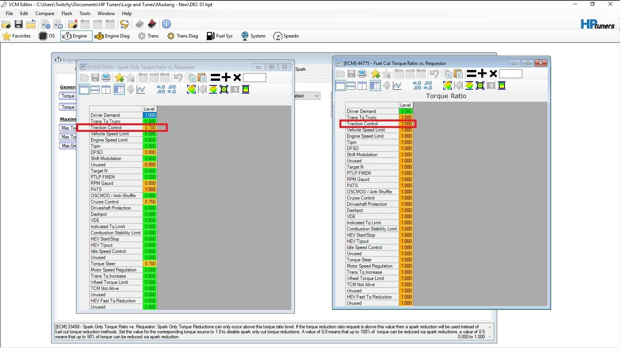The height and width of the screenshot is (348, 620).
Task: Open the Edit menu
Action: 24,14
